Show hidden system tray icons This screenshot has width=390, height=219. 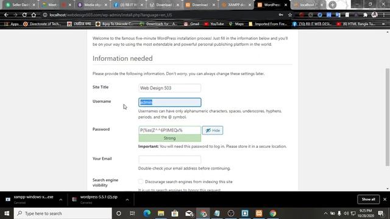point(325,214)
